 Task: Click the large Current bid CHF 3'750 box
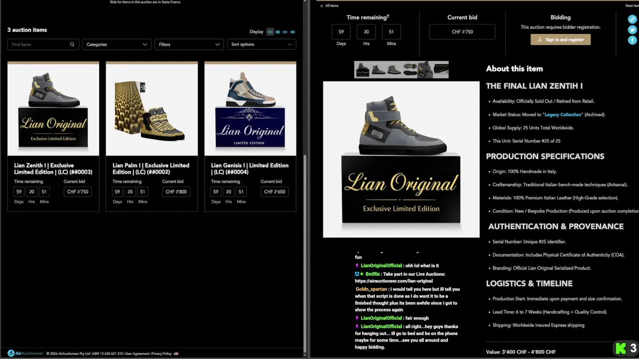[x=462, y=32]
